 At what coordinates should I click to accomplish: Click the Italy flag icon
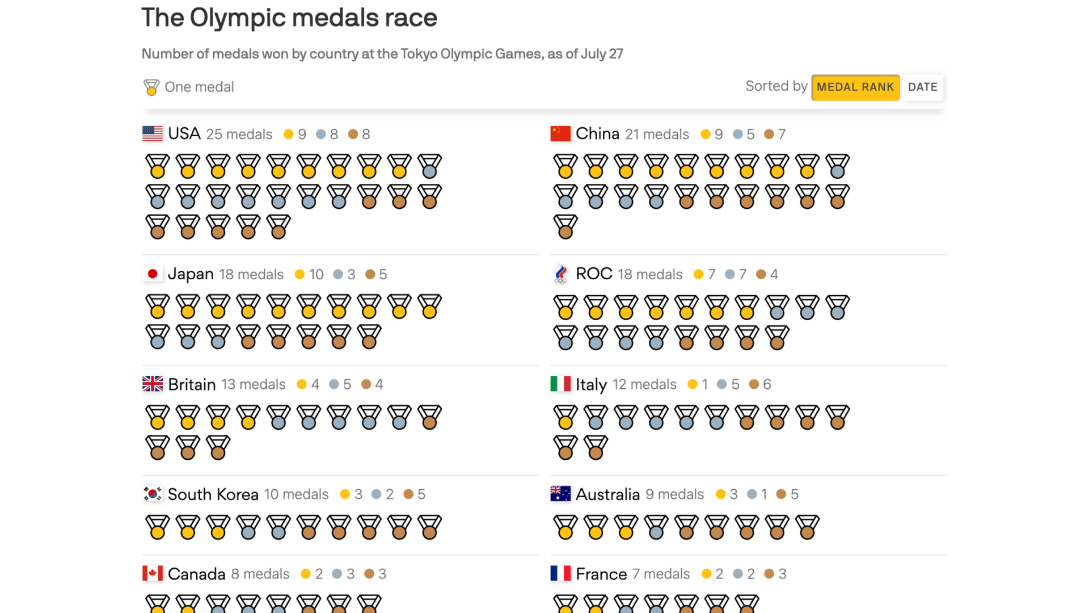[x=560, y=384]
